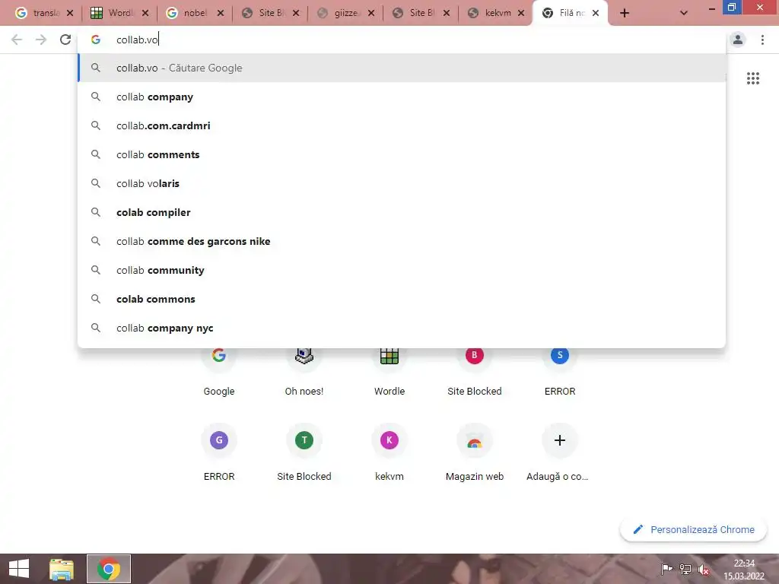This screenshot has height=584, width=779.
Task: Select the collab company nyc suggestion
Action: tap(402, 328)
